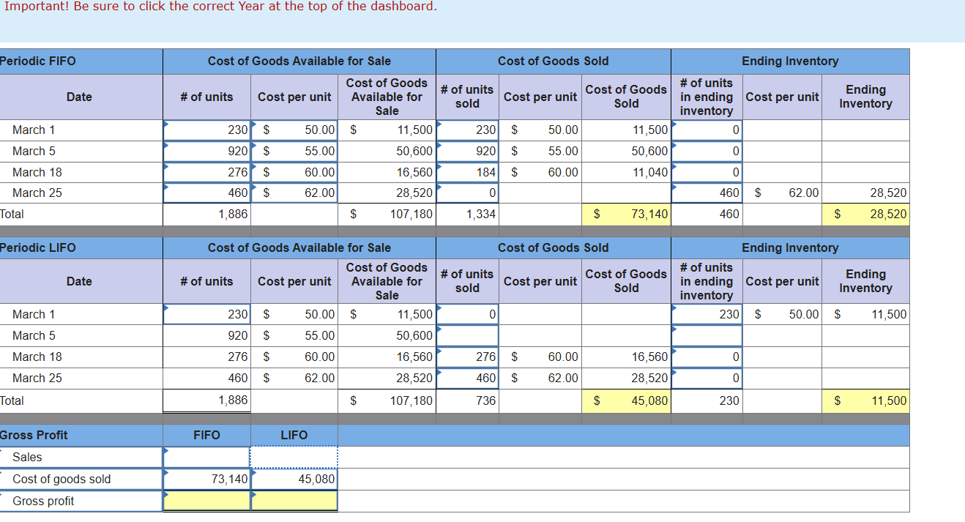Click the Total units cell showing 1,886 in FIFO
The image size is (965, 522).
coord(206,214)
